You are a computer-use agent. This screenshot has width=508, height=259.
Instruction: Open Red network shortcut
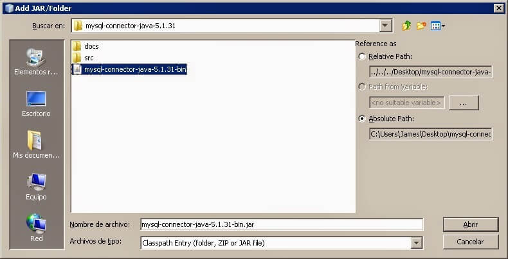pos(36,228)
